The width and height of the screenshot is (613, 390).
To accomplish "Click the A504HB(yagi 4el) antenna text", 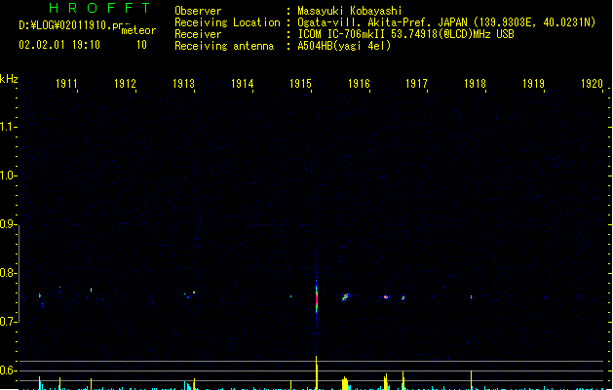I will tap(344, 46).
